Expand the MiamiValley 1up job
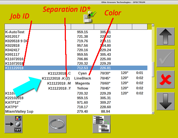Image resolution: width=178 pixels, height=138 pixels. (x=76, y=112)
